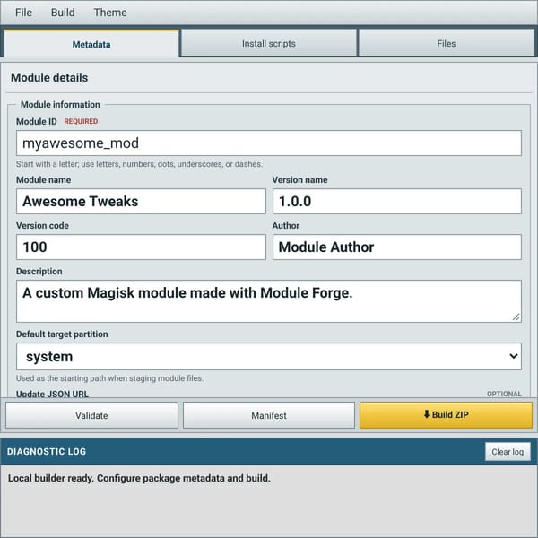
Task: Click the Manifest button
Action: (x=269, y=415)
